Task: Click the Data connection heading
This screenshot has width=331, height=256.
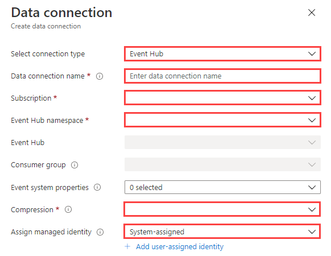Action: coord(61,13)
